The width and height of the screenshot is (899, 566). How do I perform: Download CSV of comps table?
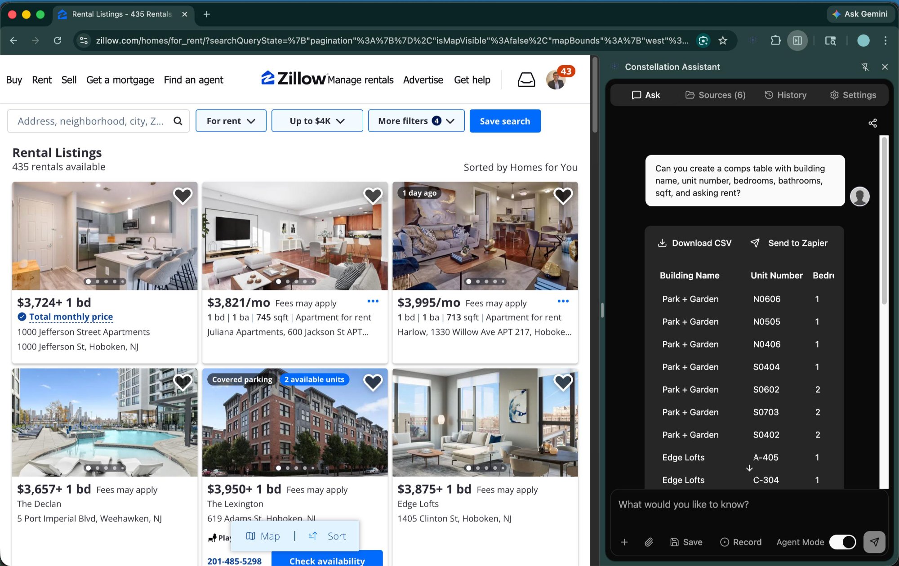tap(694, 243)
